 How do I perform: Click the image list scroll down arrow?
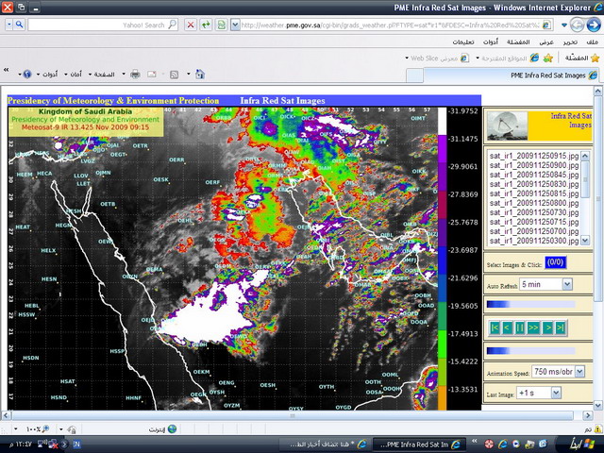pos(585,241)
